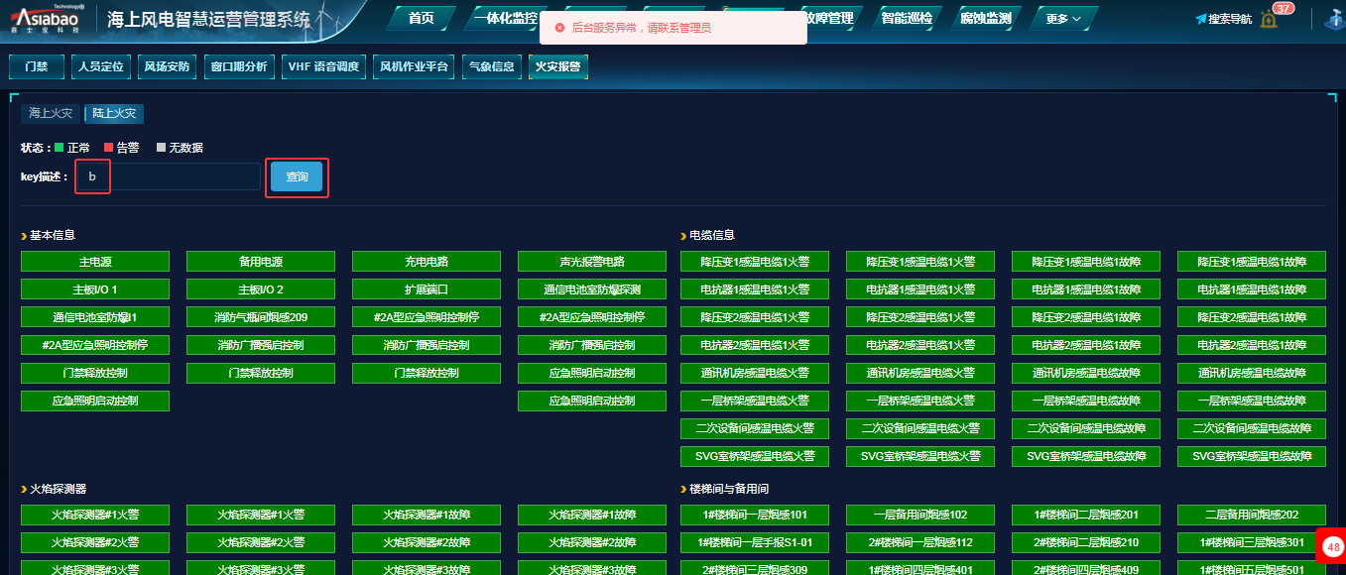Focus the key描述 input field
Image resolution: width=1346 pixels, height=575 pixels.
(169, 177)
